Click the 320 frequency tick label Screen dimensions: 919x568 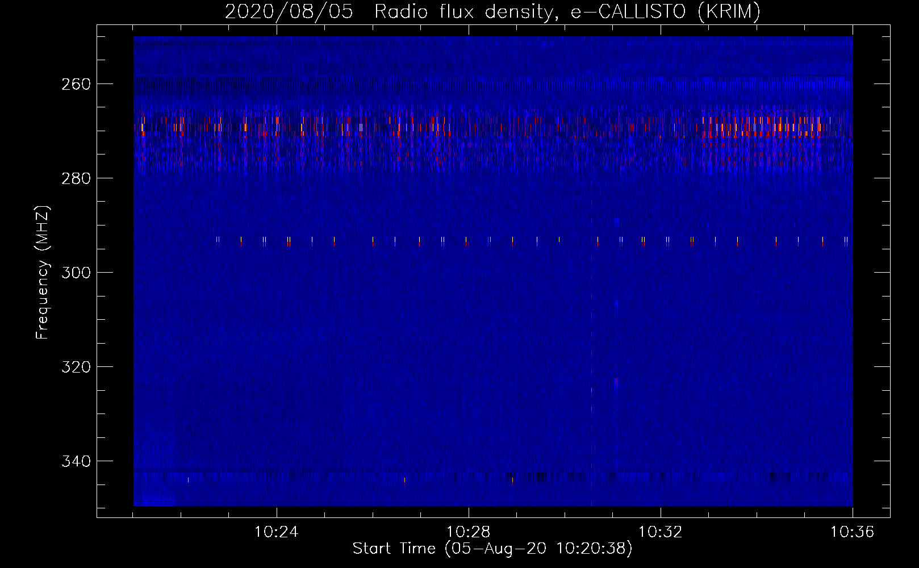[x=76, y=367]
